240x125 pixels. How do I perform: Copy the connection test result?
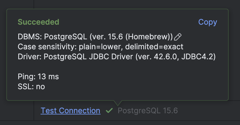(208, 22)
